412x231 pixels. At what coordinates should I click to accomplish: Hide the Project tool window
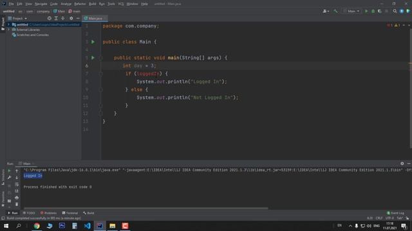click(78, 19)
